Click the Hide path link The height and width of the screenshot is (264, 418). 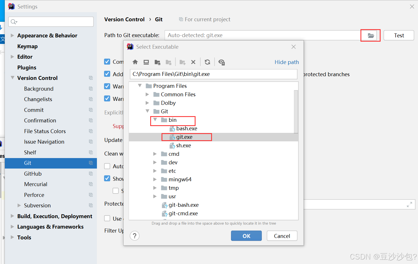point(287,62)
